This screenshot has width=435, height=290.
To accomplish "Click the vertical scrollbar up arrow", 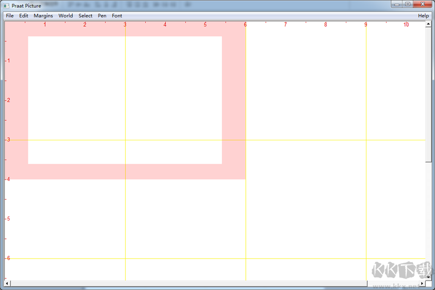I will pyautogui.click(x=428, y=24).
